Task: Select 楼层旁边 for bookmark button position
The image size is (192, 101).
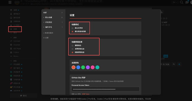Action: point(72,46)
